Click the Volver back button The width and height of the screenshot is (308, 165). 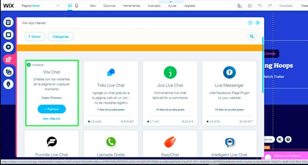click(x=35, y=37)
